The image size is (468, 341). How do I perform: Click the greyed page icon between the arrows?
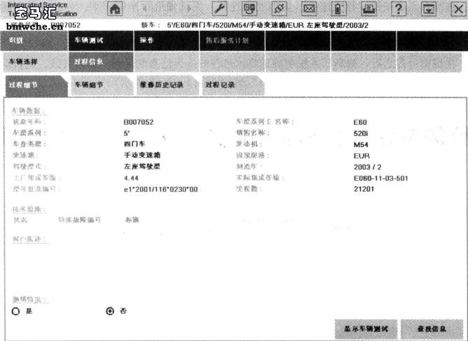click(170, 7)
